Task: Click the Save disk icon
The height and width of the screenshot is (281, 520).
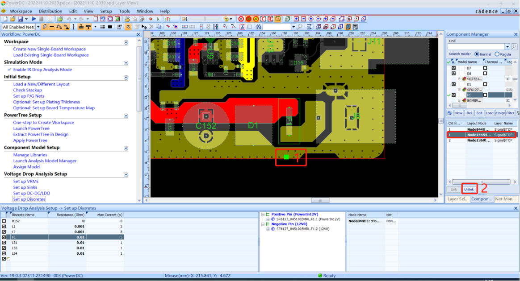Action: pyautogui.click(x=20, y=19)
